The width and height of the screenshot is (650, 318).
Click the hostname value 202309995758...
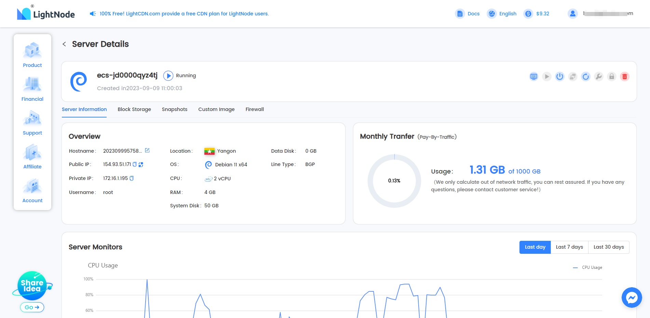(122, 151)
